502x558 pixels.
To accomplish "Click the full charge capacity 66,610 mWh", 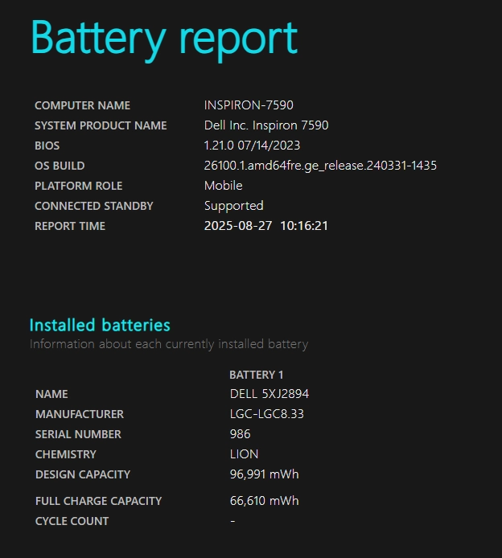I will (x=264, y=501).
